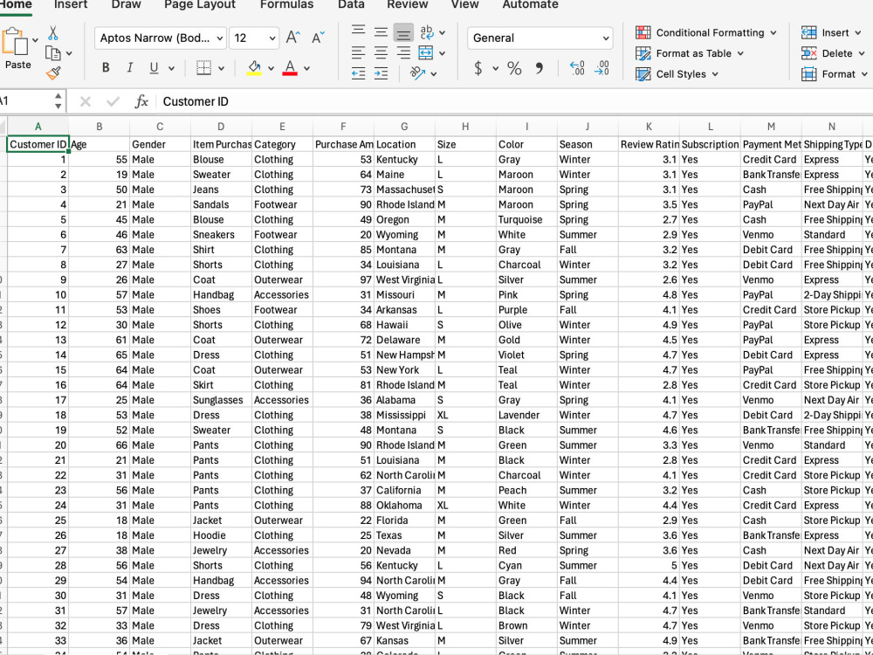Image resolution: width=873 pixels, height=655 pixels.
Task: Open the View tab
Action: coord(465,4)
